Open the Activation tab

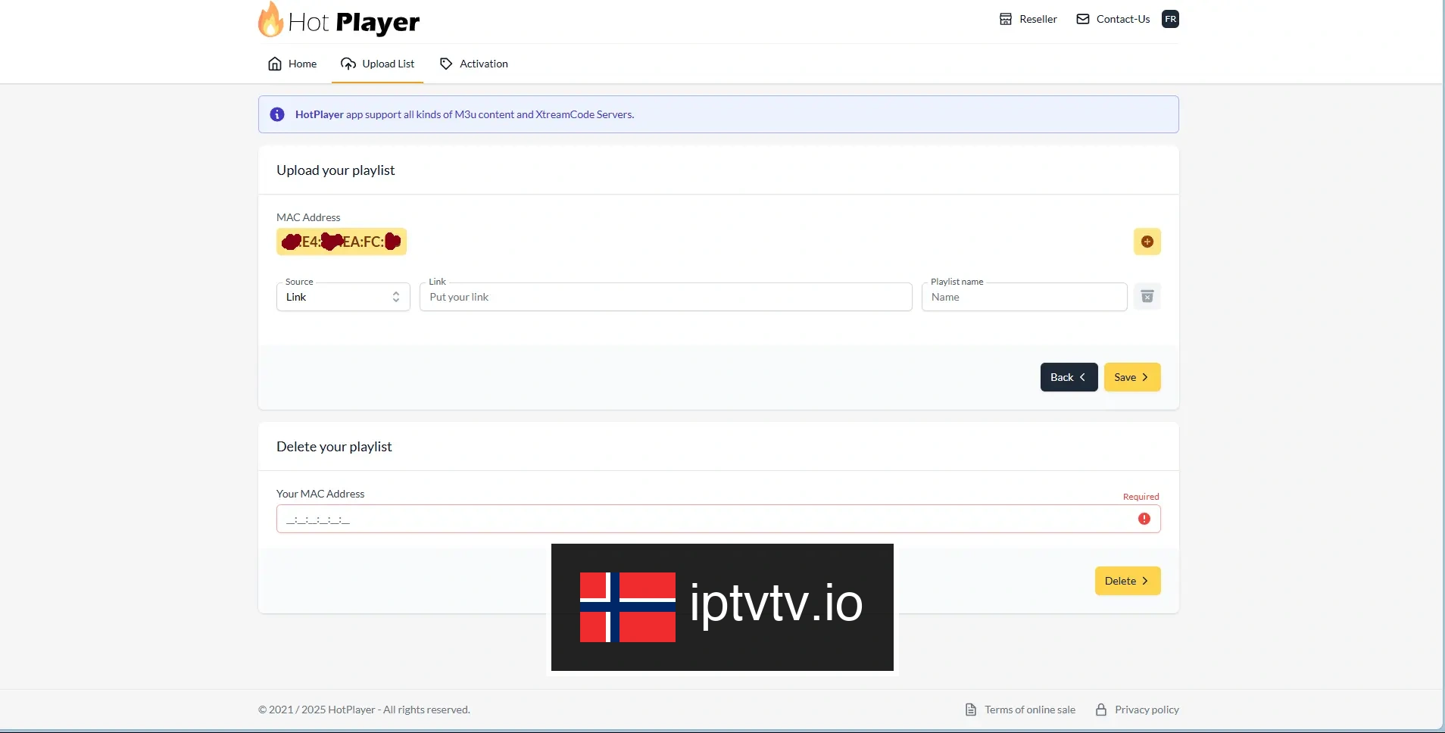tap(473, 64)
